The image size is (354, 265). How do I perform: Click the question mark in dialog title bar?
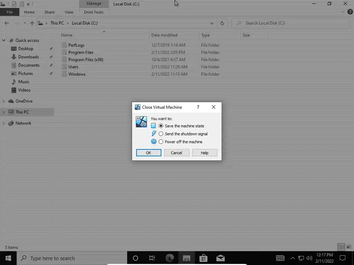point(198,107)
